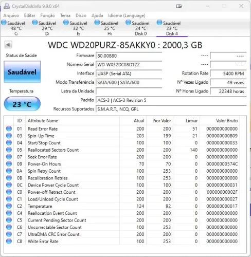Click the health status circle for Disk 0

point(128,23)
